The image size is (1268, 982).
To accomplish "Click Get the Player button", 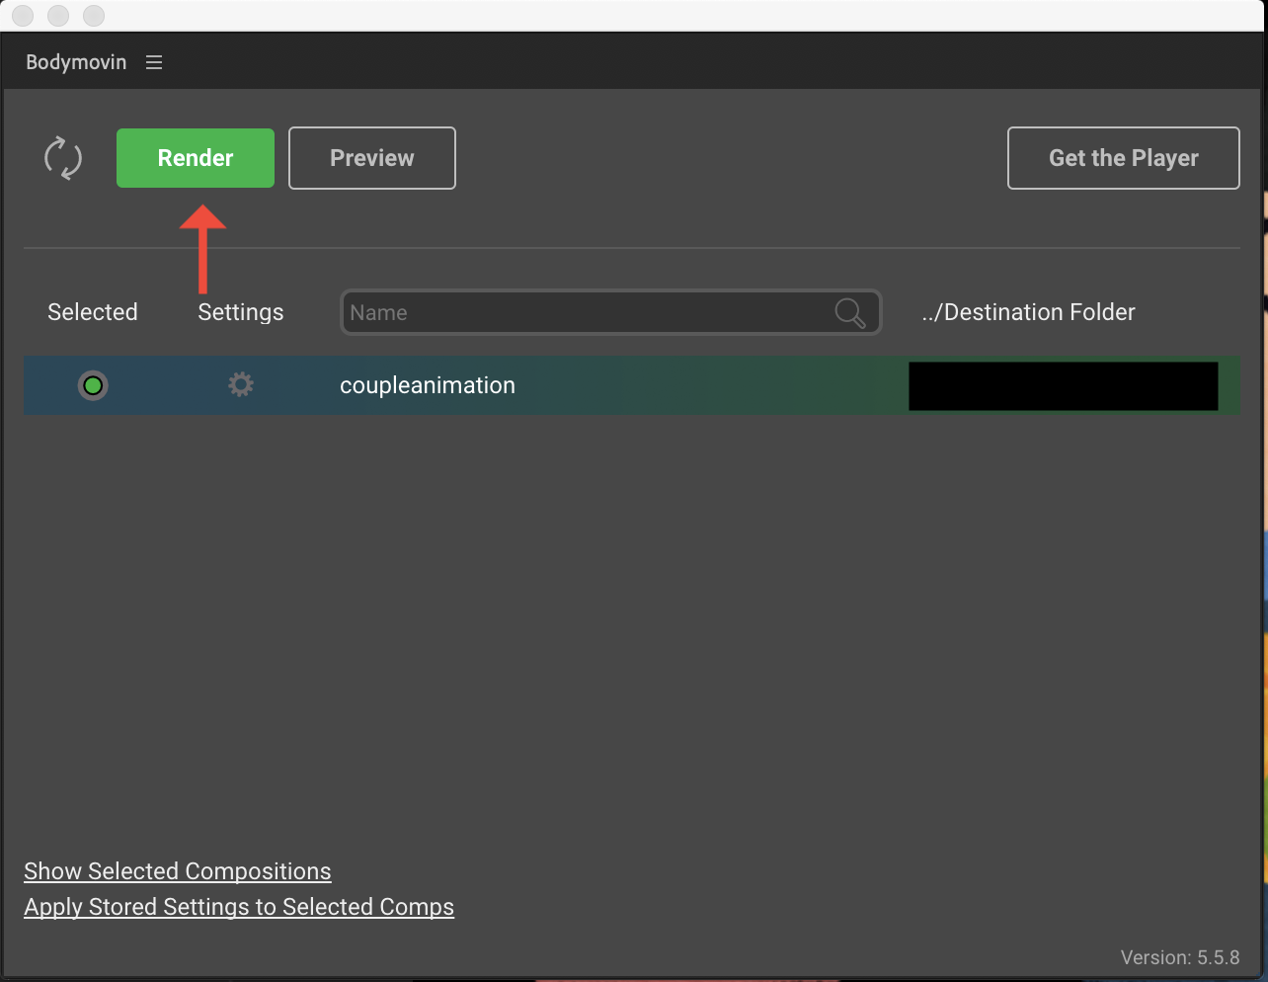I will point(1124,158).
